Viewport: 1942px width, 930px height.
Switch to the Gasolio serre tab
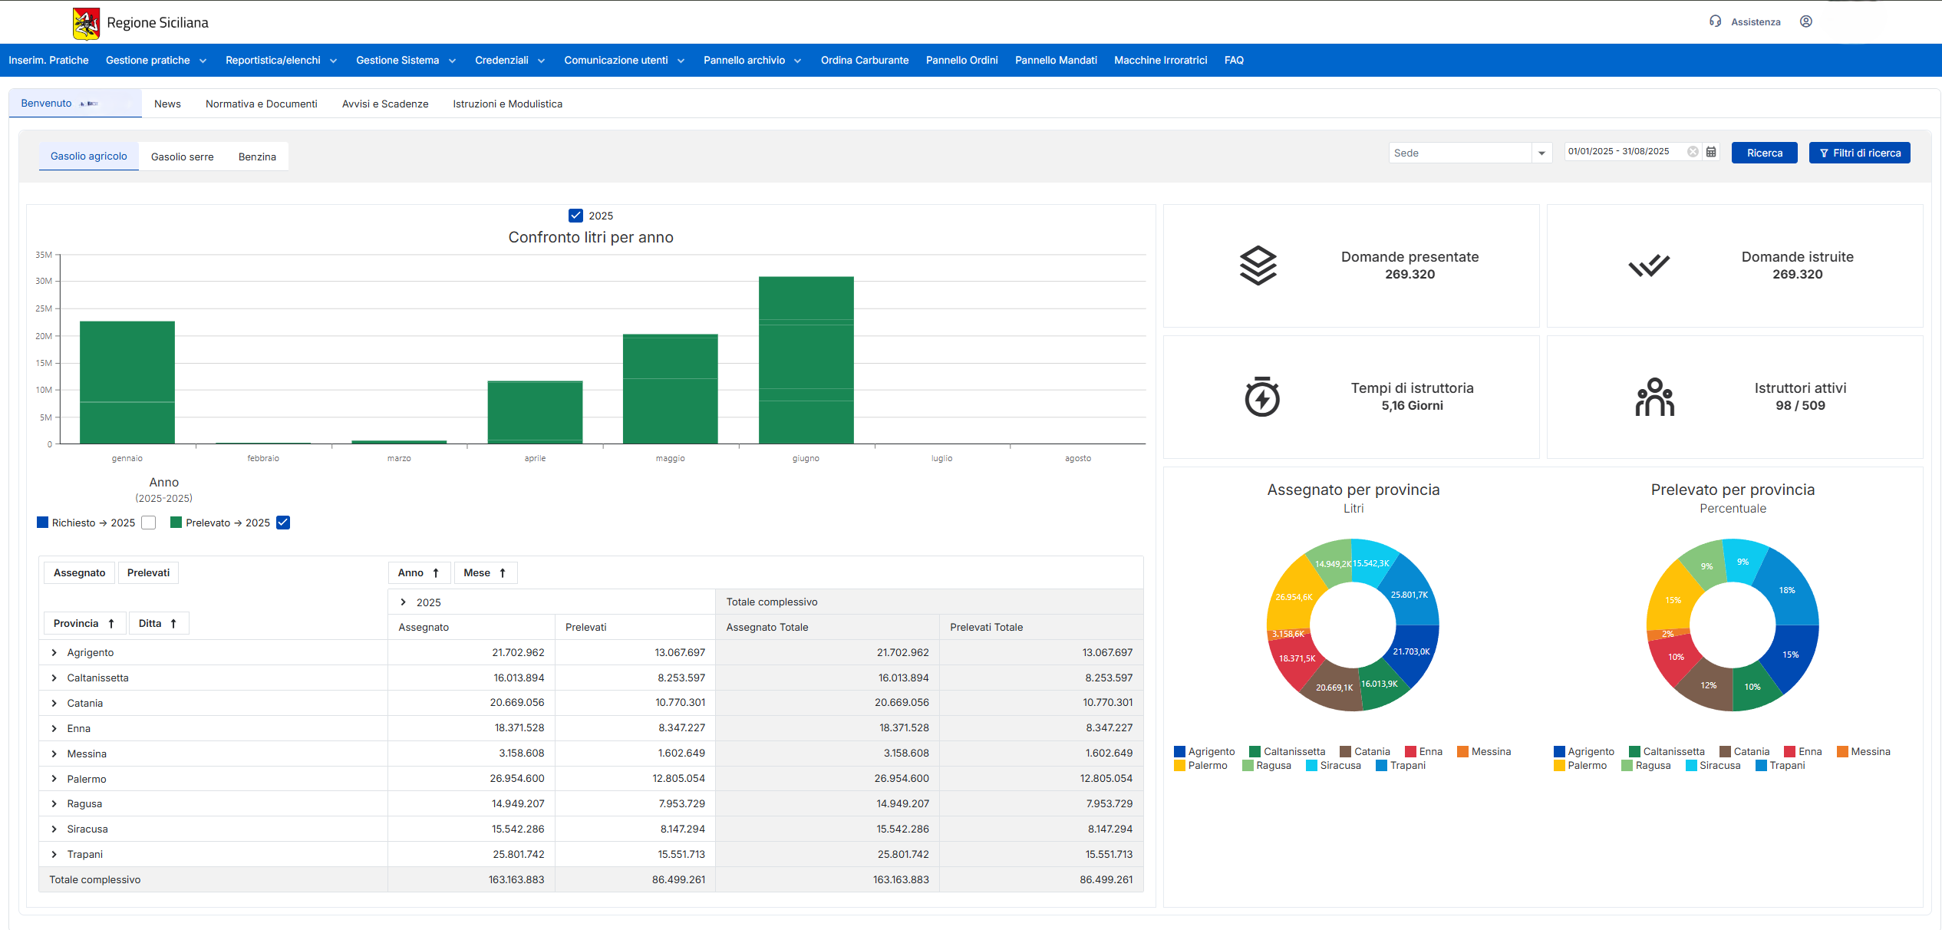click(x=182, y=157)
